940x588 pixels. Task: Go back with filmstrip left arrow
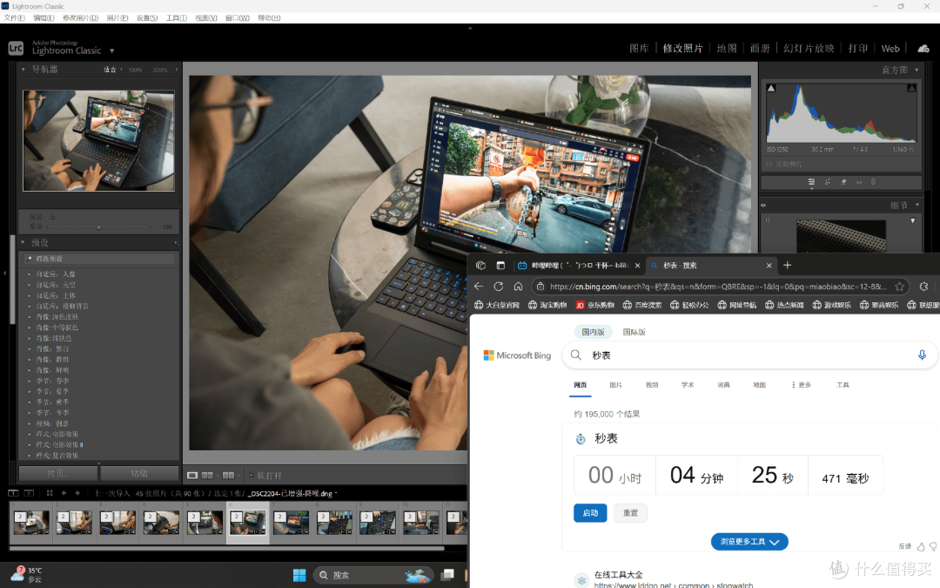click(64, 493)
